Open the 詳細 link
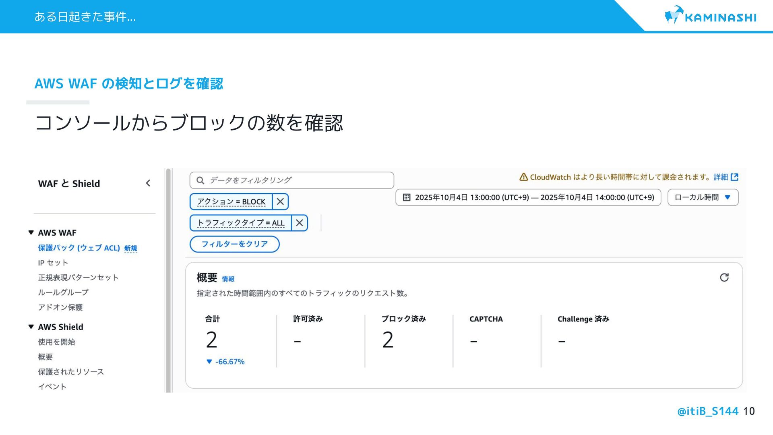 coord(720,177)
